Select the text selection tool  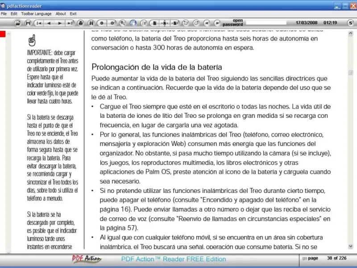point(144,23)
